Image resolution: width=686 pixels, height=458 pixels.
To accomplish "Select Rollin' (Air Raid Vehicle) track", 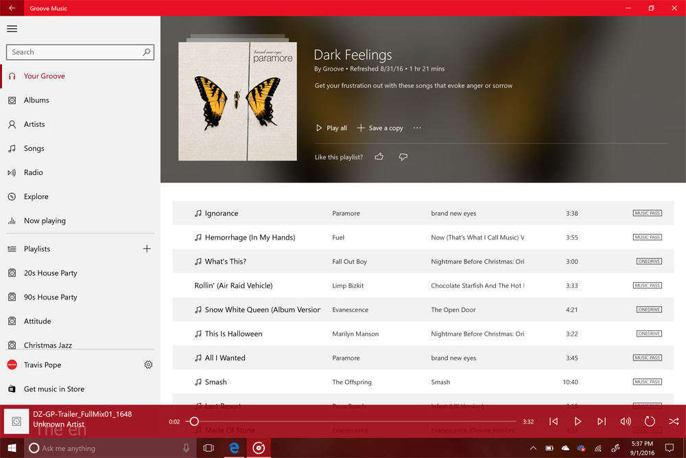I will tap(233, 286).
